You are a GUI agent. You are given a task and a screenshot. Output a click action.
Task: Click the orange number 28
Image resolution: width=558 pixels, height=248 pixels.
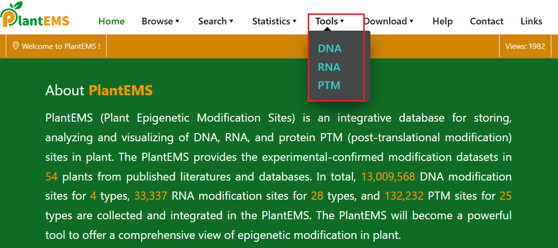[317, 196]
